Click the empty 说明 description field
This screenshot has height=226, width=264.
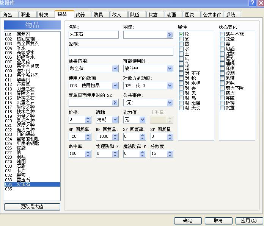121,51
